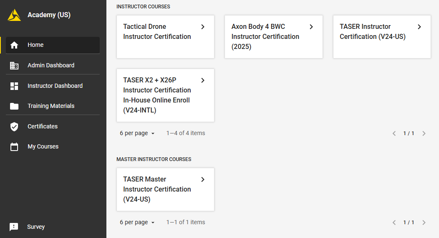
Task: Open Master Instructor Courses per-page dropdown
Action: pos(137,223)
